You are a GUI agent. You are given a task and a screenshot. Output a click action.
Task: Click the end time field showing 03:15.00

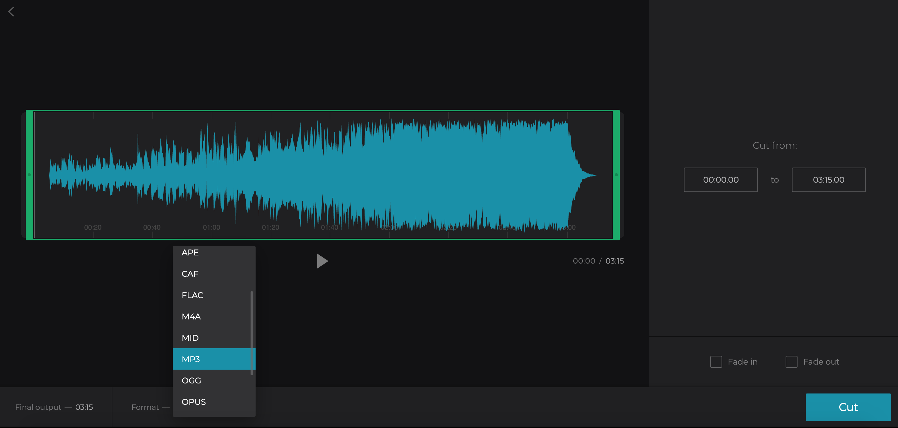pyautogui.click(x=829, y=180)
